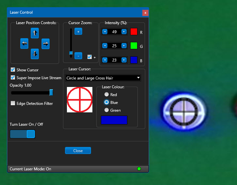Decrease cursor zoom with the minus button
Image resolution: width=237 pixels, height=185 pixels.
coord(78,56)
